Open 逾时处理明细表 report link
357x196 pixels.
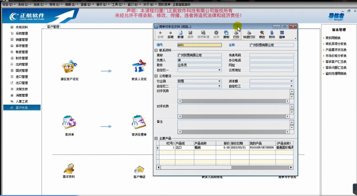point(336,74)
